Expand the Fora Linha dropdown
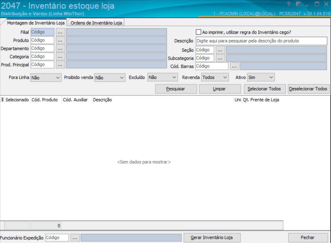The width and height of the screenshot is (331, 243). tap(58, 77)
